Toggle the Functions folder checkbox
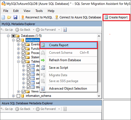The height and width of the screenshot is (120, 131). pyautogui.click(x=24, y=48)
